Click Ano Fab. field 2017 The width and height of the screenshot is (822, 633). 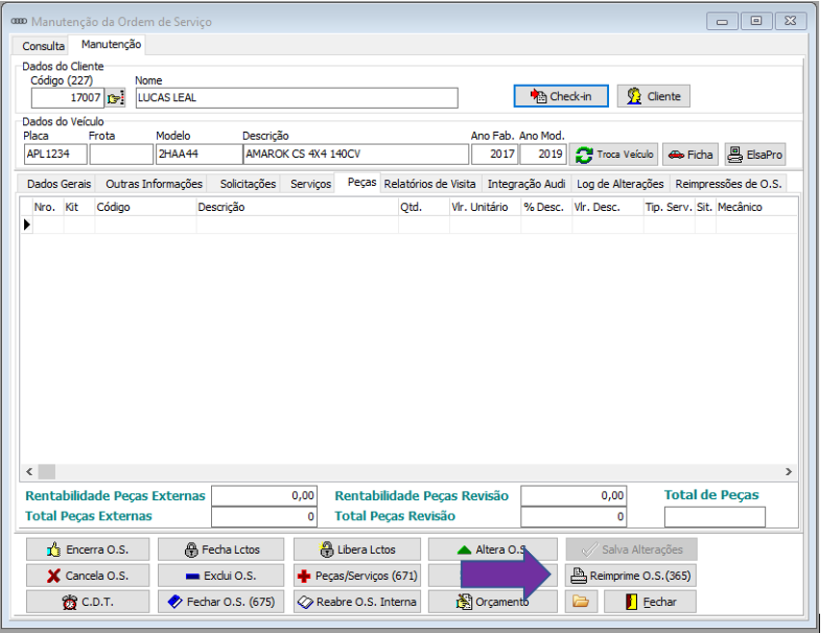494,154
